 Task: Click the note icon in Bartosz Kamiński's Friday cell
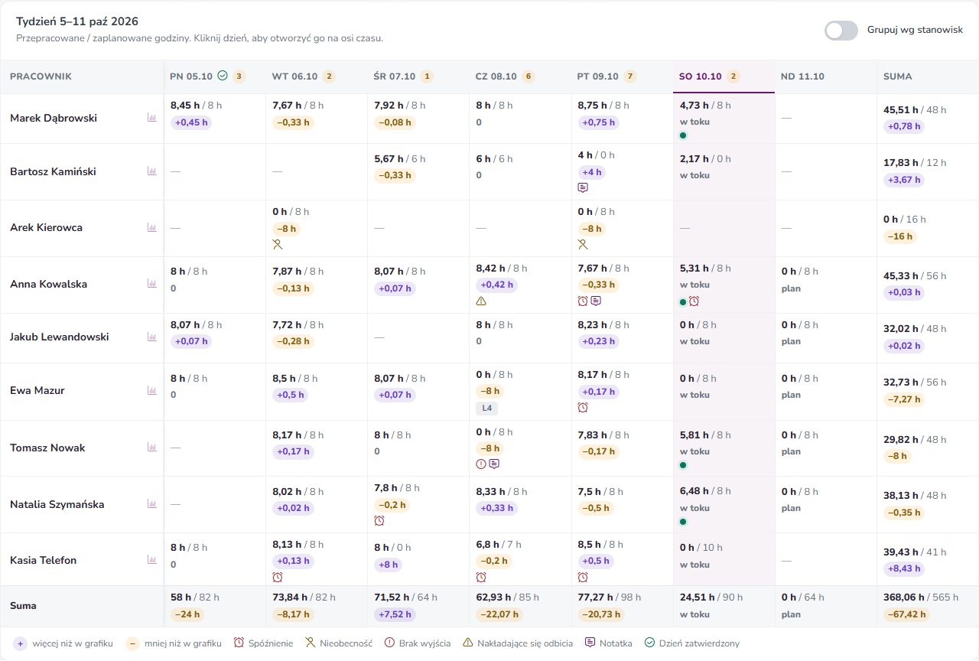pyautogui.click(x=583, y=188)
